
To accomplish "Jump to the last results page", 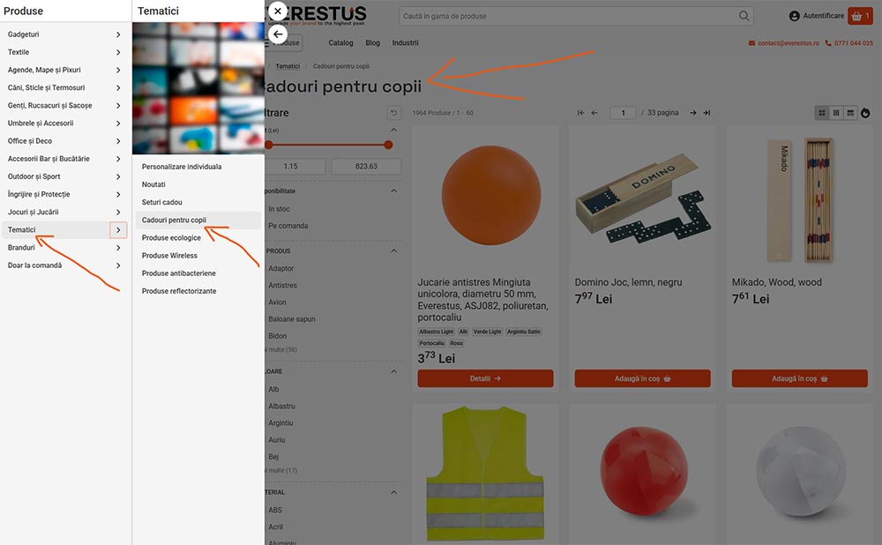I will tap(706, 113).
